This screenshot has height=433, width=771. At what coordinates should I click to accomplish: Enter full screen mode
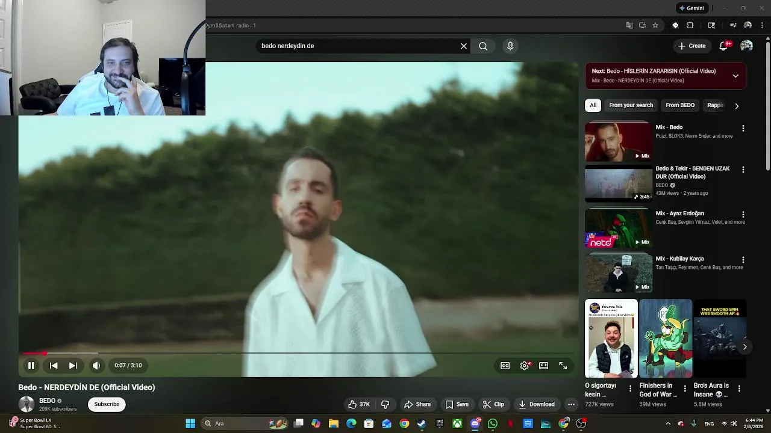click(x=563, y=366)
